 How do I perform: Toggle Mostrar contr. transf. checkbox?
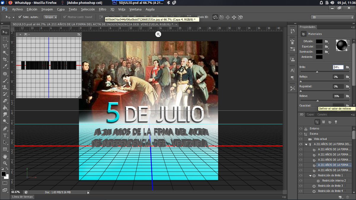pos(65,17)
